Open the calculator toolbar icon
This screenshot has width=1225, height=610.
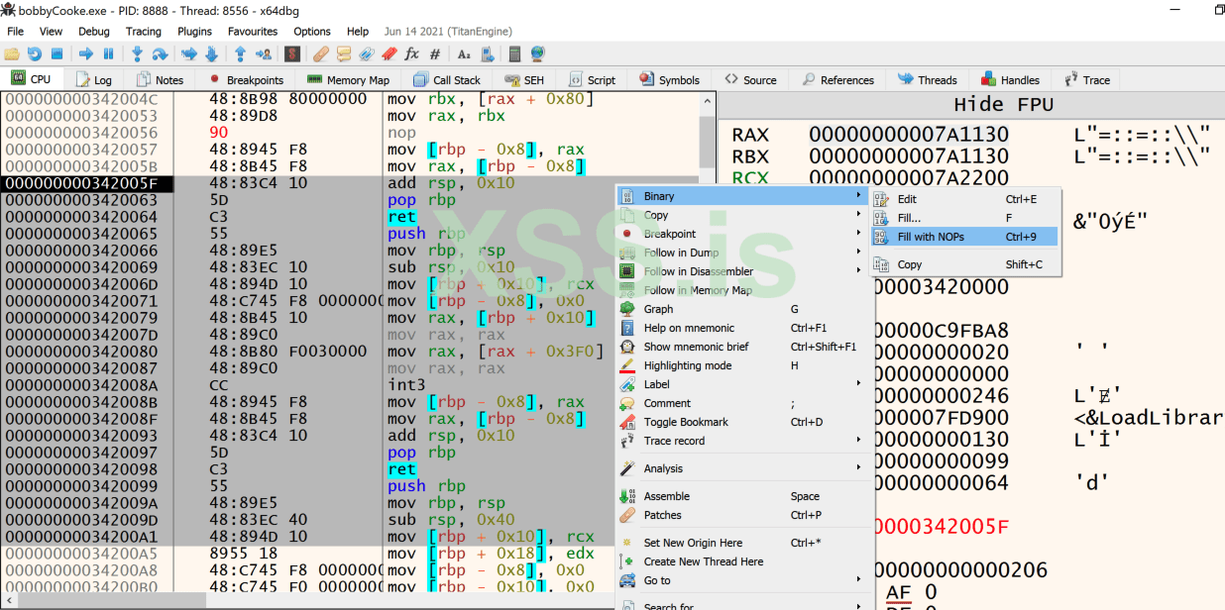click(x=514, y=53)
